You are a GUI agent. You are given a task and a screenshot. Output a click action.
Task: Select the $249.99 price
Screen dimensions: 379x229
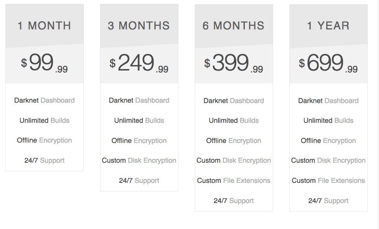pos(139,63)
